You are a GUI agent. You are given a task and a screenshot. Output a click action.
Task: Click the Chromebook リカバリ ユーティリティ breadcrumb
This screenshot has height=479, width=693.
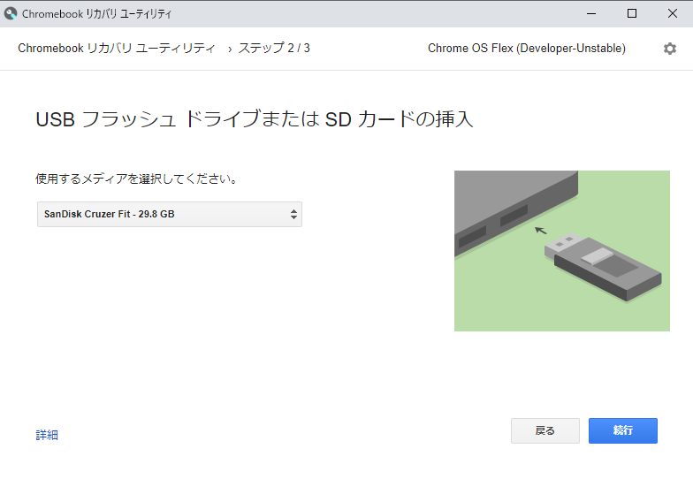(x=117, y=48)
